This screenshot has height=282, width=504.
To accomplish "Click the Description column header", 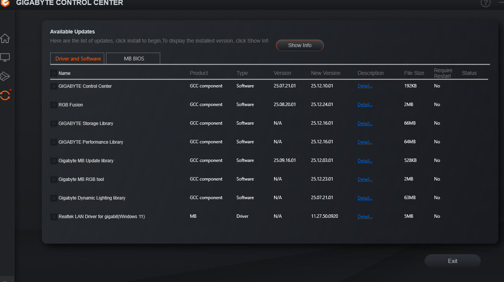I will click(371, 73).
